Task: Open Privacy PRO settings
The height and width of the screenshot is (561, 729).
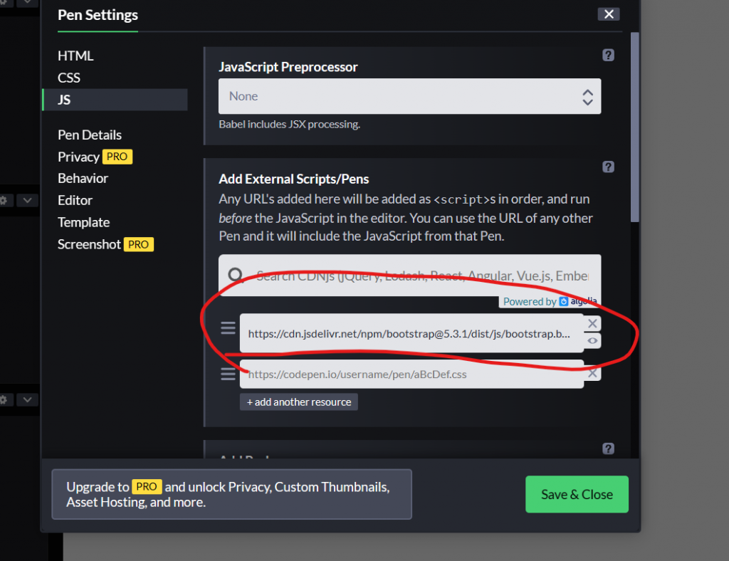Action: 95,157
